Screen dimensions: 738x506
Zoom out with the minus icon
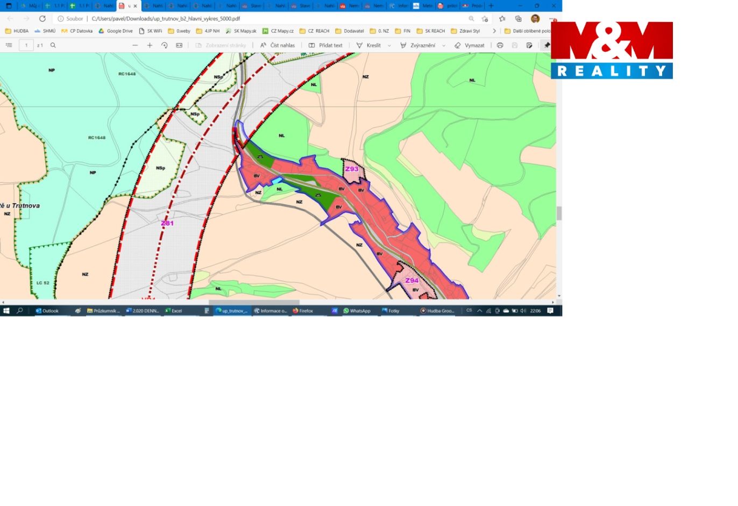[x=135, y=45]
